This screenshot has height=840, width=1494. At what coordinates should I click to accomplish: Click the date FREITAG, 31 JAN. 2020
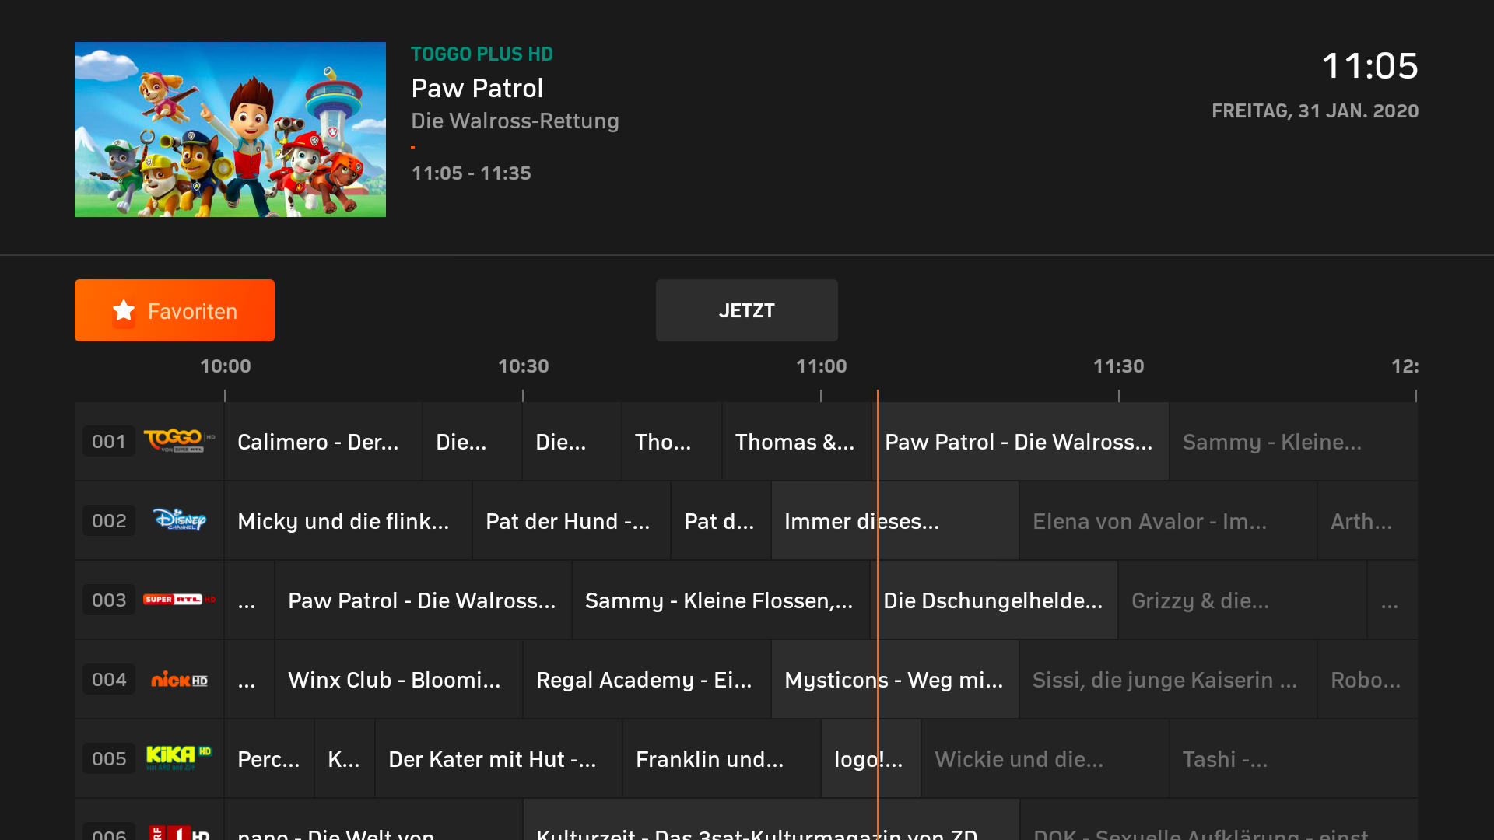coord(1315,111)
